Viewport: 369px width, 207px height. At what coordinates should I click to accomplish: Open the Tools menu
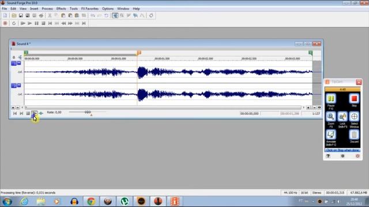coord(74,9)
